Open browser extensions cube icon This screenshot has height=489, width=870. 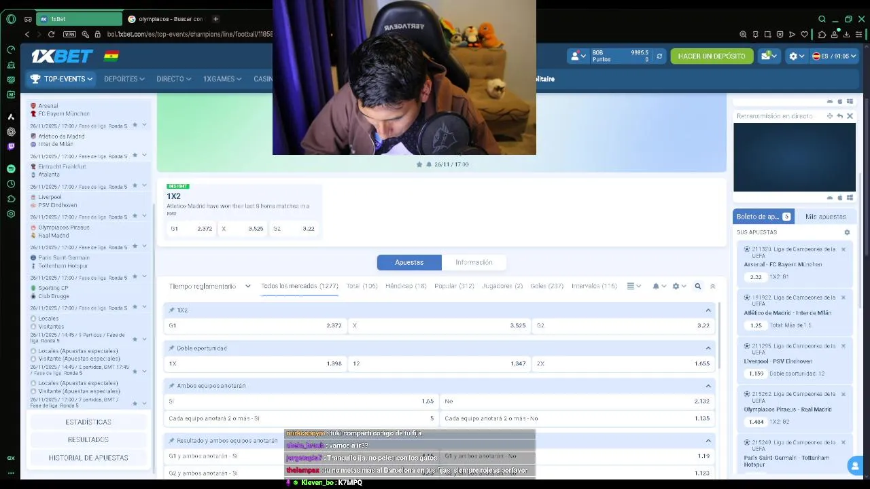click(x=822, y=34)
